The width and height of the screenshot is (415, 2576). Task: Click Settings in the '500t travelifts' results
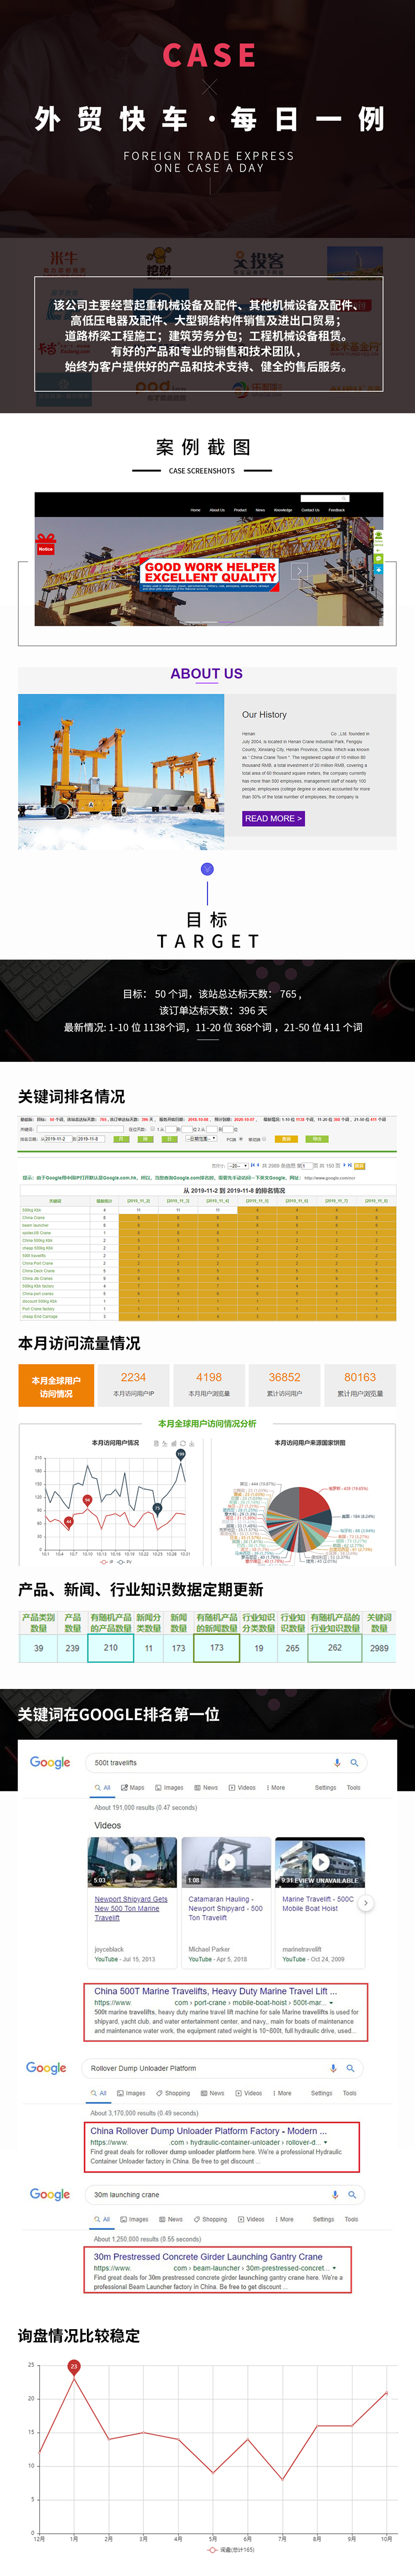325,1787
